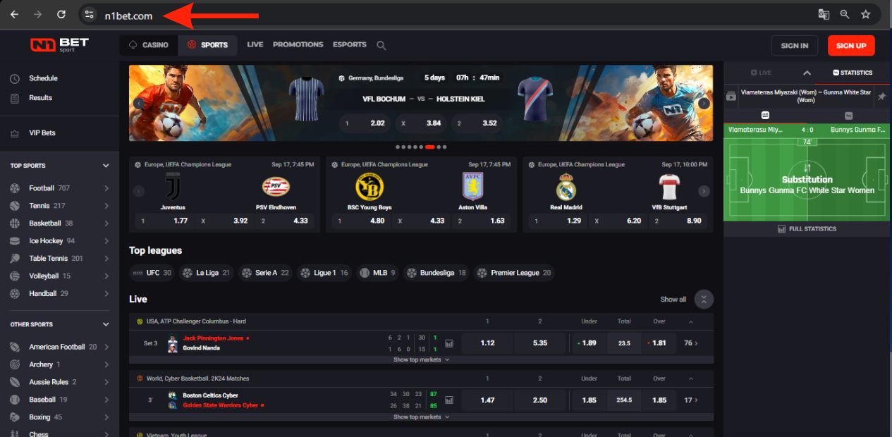The image size is (892, 437).
Task: Open the translate page icon in address bar
Action: point(824,14)
